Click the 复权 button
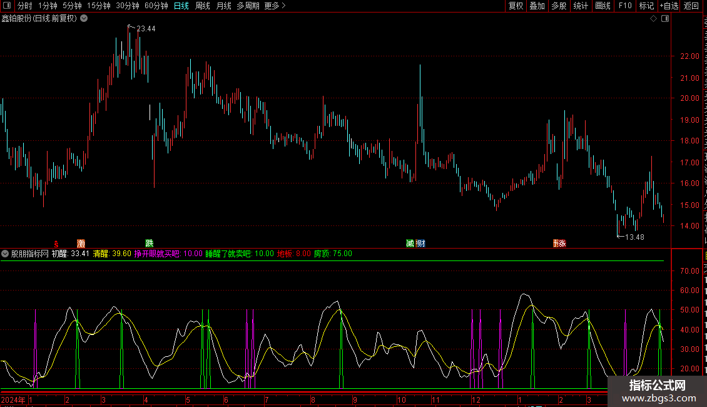 516,6
